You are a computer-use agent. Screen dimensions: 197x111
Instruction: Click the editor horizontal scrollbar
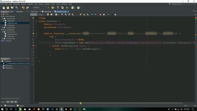[111, 103]
